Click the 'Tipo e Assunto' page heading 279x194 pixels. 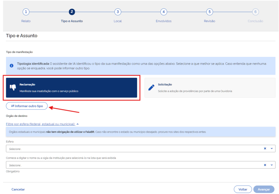22,36
